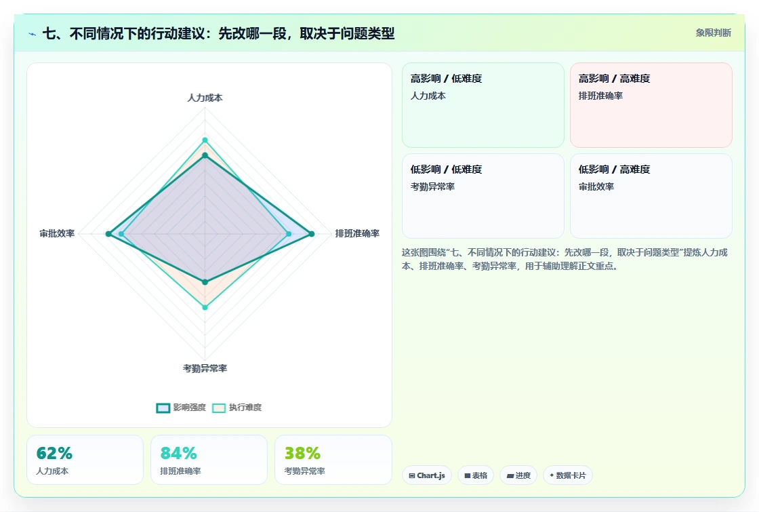Open the 高影响 / 低难度 quadrant card
This screenshot has width=759, height=512.
(483, 105)
